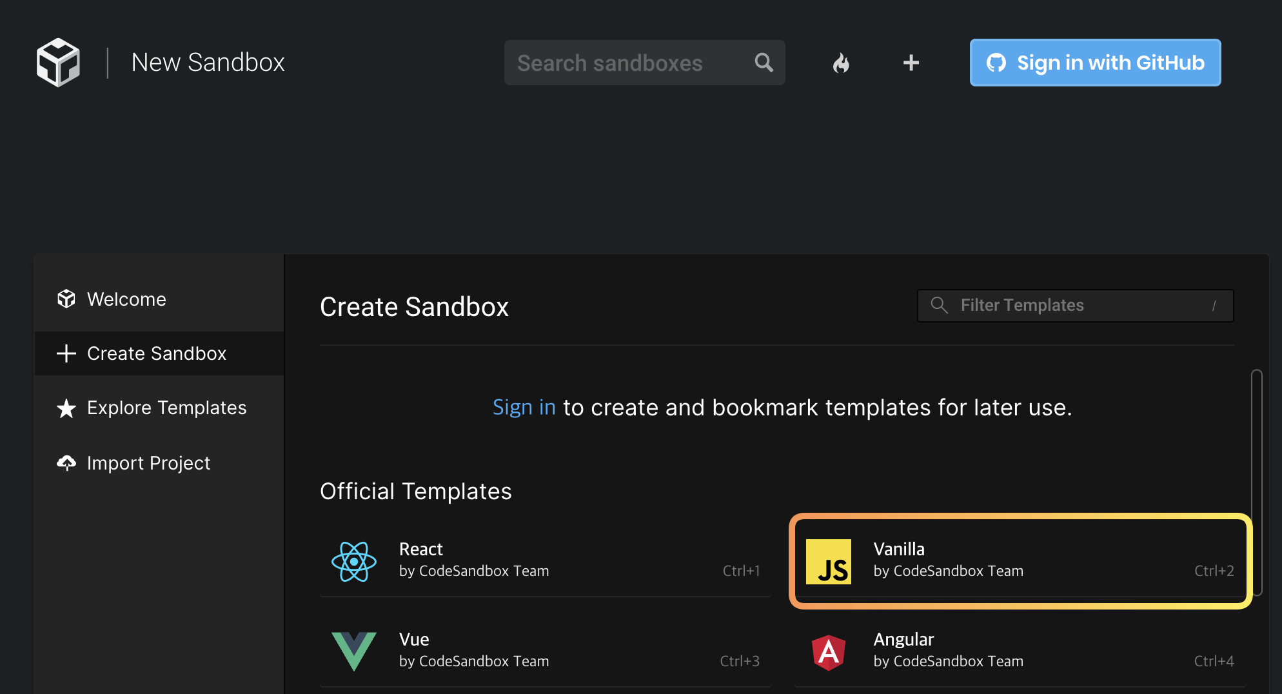Click the template list vertical scrollbar

coord(1256,482)
